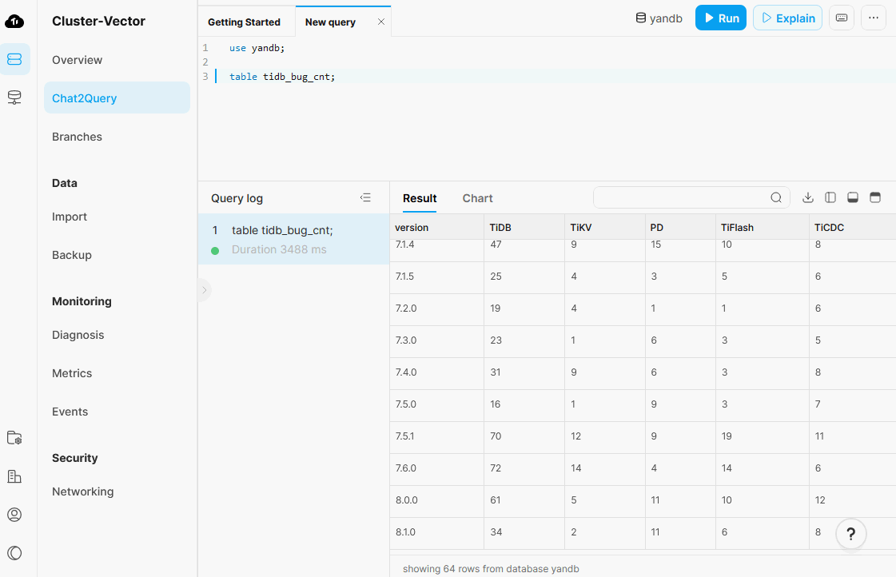The image size is (896, 577).
Task: Click editor line 'table tidb_bug_cnt;'
Action: pyautogui.click(x=282, y=77)
